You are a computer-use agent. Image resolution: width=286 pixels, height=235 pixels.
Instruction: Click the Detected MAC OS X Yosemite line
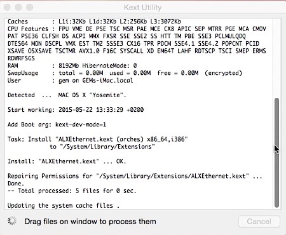tap(67, 95)
